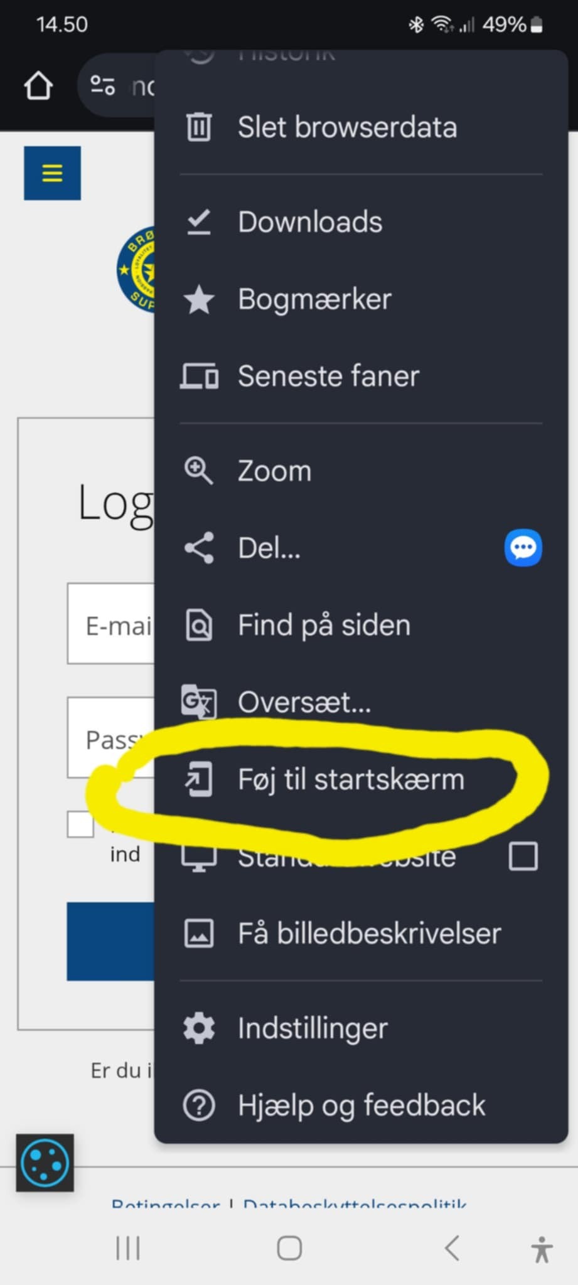578x1285 pixels.
Task: Check the stay-logged-in box on login form
Action: [x=80, y=824]
